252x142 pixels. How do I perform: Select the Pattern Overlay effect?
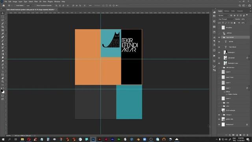coord(233,94)
